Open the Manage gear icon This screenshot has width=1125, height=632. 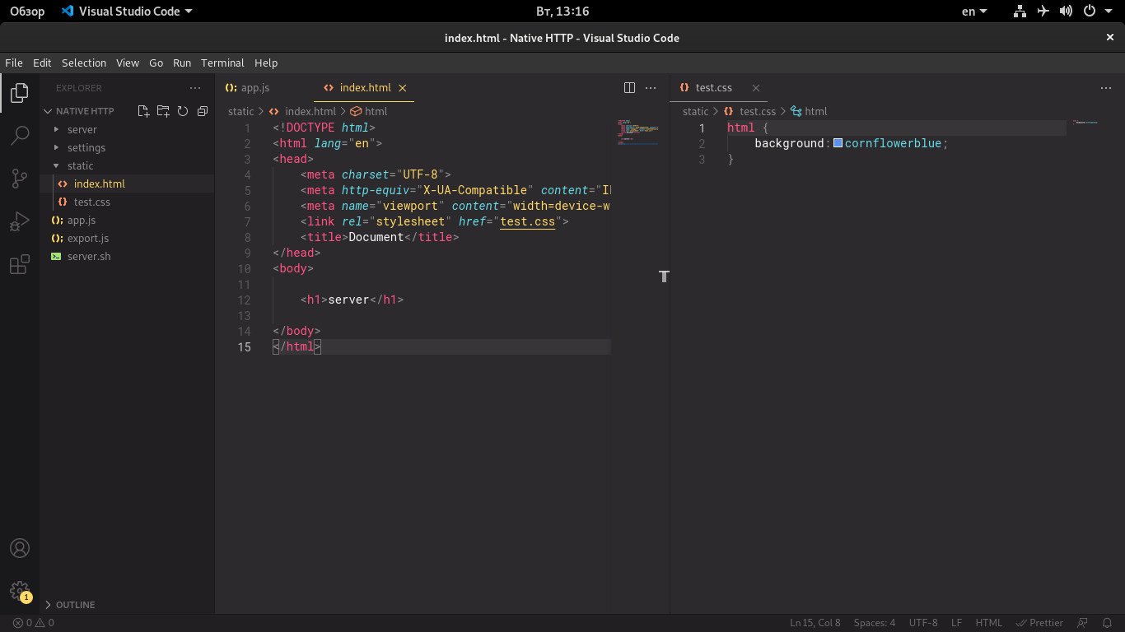20,591
